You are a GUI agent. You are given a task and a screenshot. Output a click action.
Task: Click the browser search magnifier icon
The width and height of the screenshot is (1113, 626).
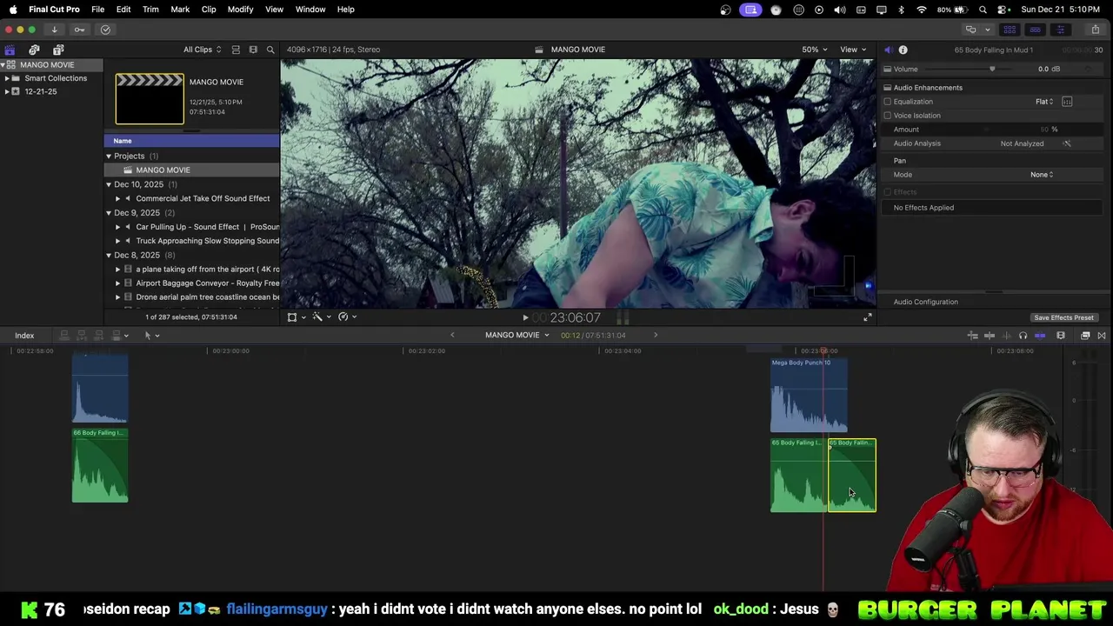click(270, 50)
